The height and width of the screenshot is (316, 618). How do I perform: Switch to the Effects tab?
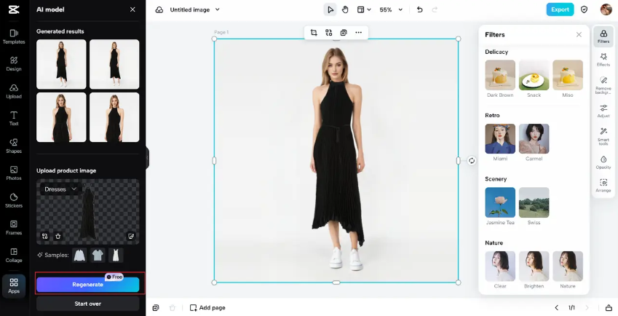point(603,60)
